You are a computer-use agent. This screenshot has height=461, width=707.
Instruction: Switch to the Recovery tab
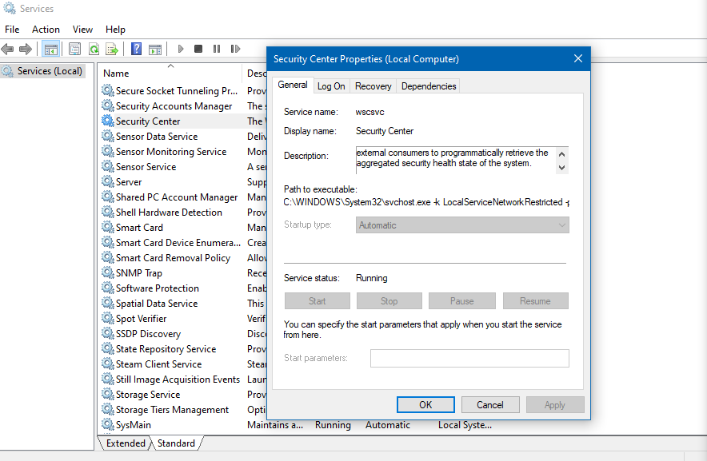pos(373,86)
